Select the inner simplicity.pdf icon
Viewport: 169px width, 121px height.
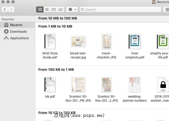coord(135,41)
